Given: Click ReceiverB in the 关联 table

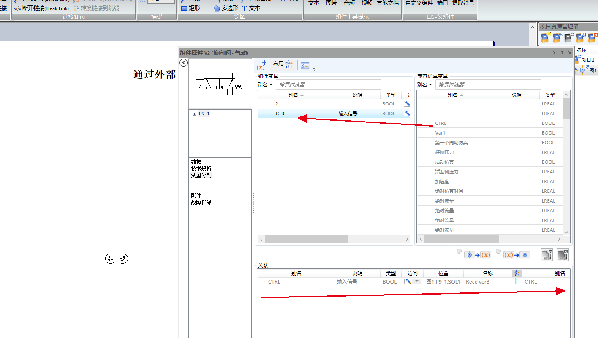Looking at the screenshot, I should [478, 281].
